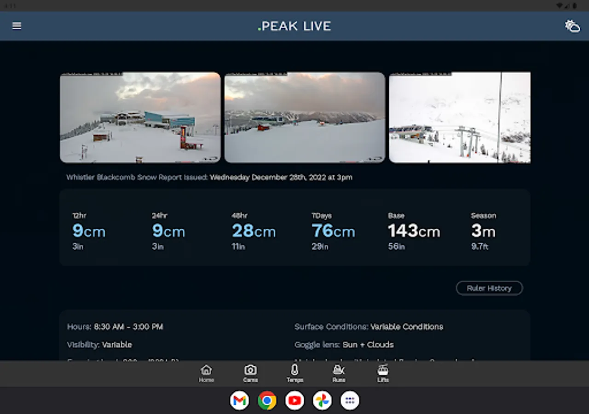This screenshot has height=414, width=589.
Task: Tap the 7Days 76cm snowfall stat
Action: coord(333,230)
